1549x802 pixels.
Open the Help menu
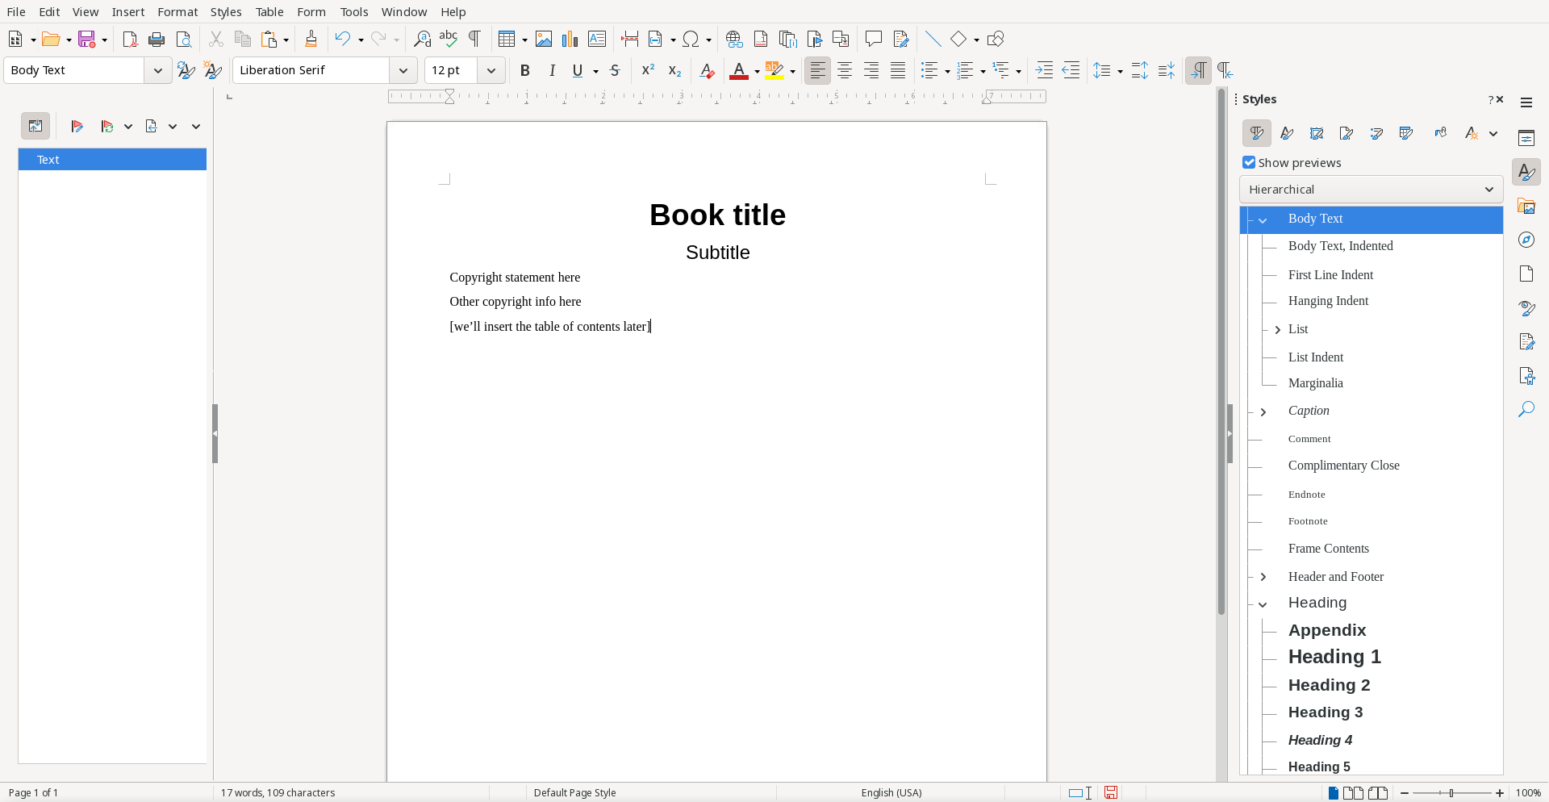[453, 12]
